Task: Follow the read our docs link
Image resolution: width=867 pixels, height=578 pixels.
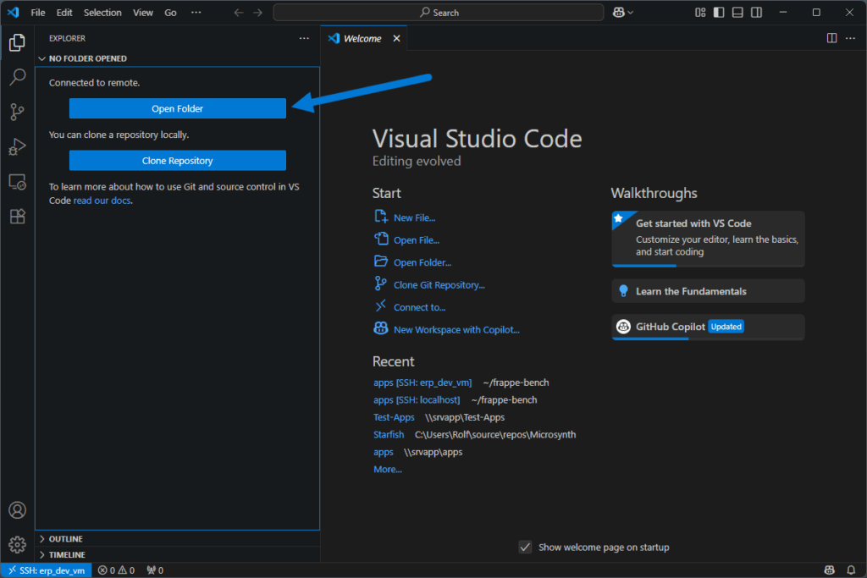Action: pyautogui.click(x=102, y=201)
